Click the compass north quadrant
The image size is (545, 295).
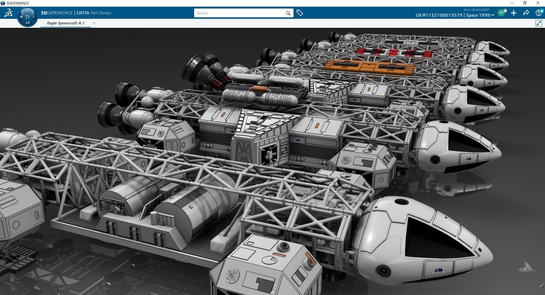click(27, 10)
